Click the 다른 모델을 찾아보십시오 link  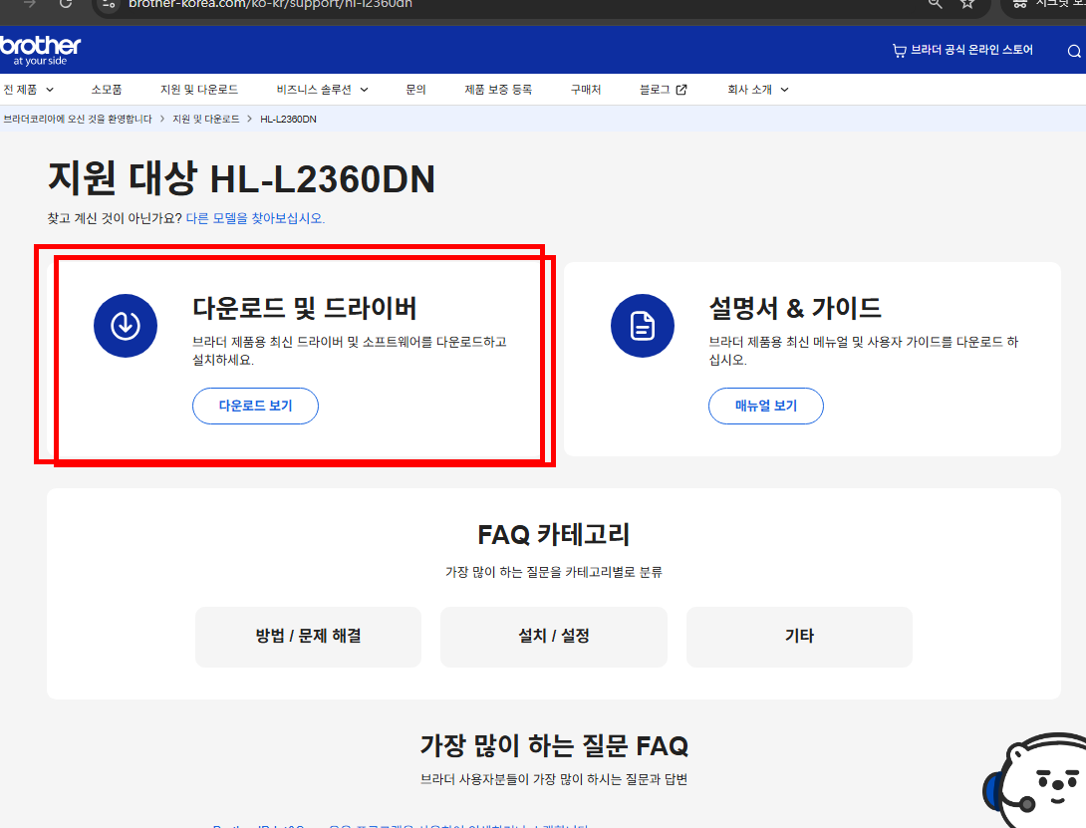click(256, 218)
